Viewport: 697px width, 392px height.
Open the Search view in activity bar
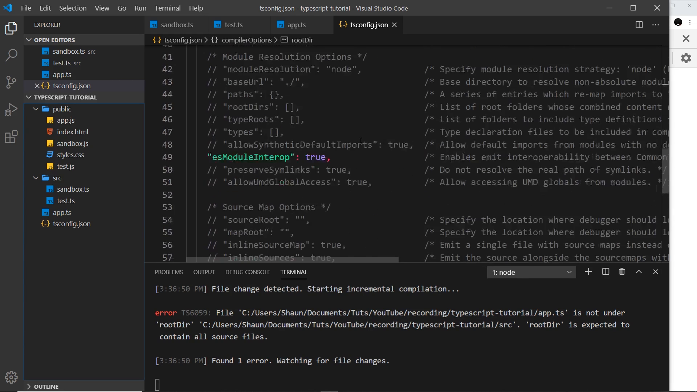pyautogui.click(x=11, y=55)
